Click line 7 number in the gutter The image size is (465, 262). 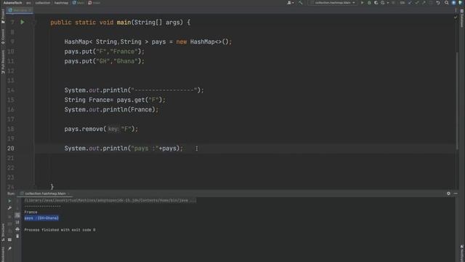tap(12, 23)
